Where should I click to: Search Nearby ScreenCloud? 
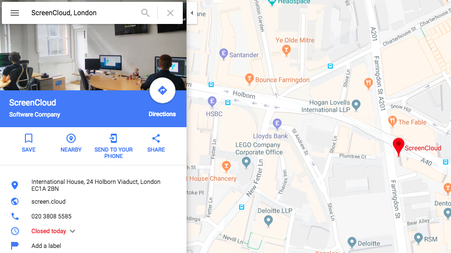point(71,143)
